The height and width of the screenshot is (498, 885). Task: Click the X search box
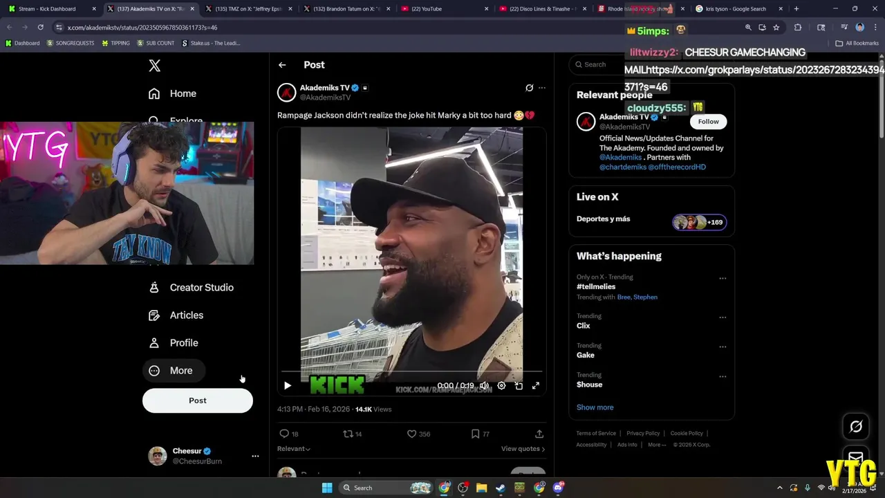tap(651, 64)
